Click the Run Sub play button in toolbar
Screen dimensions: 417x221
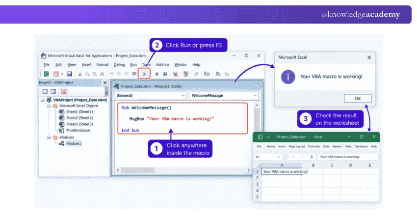144,74
